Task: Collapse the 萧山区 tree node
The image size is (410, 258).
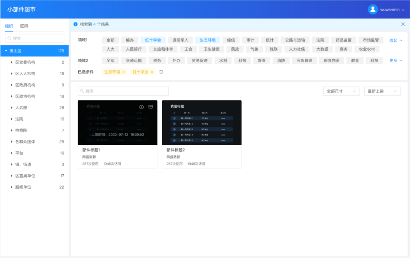Action: [x=6, y=51]
